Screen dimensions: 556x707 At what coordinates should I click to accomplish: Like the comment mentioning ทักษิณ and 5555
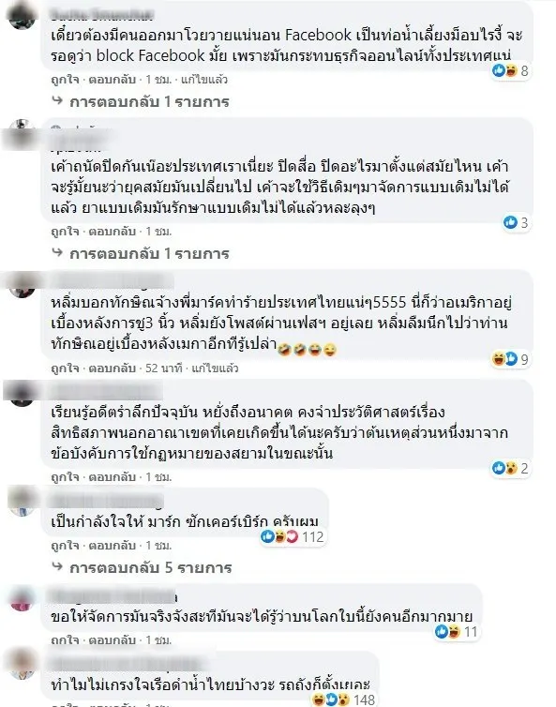coord(65,369)
